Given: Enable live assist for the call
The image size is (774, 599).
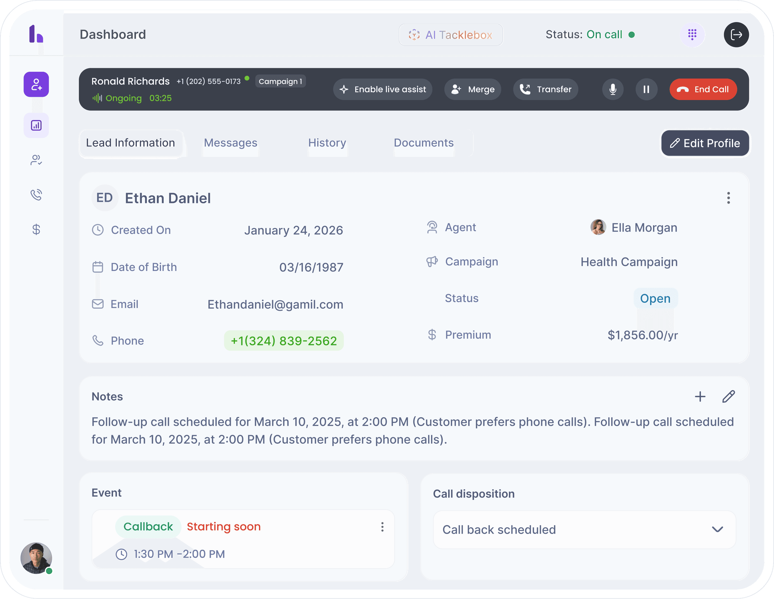Looking at the screenshot, I should coord(383,89).
